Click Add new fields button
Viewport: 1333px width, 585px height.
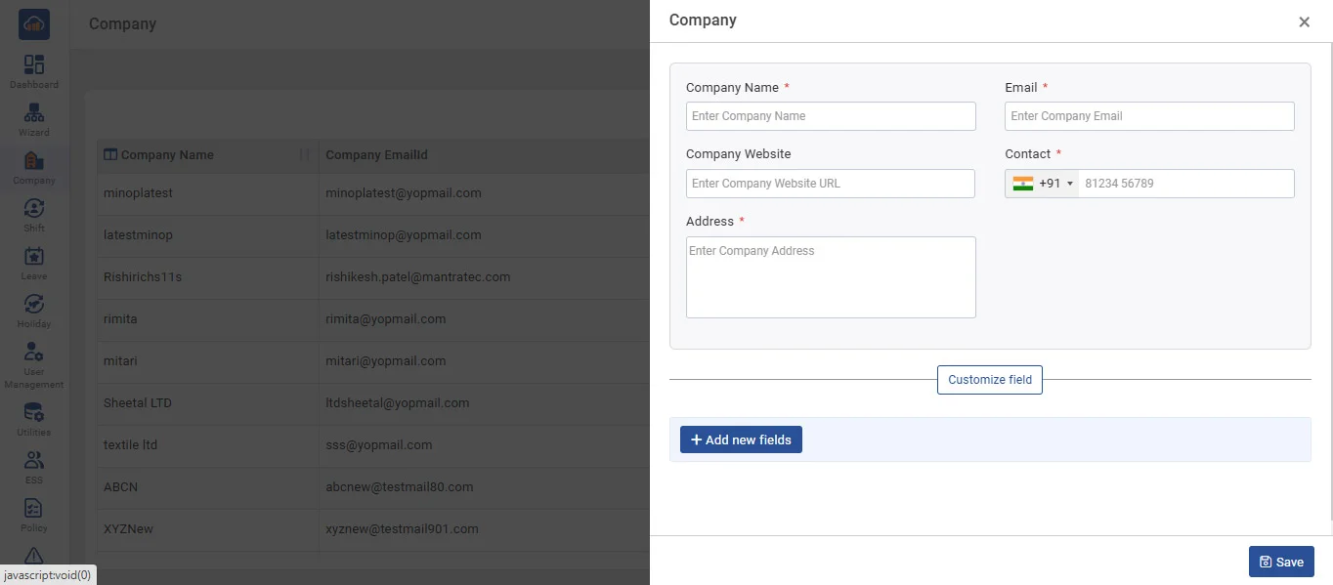click(741, 439)
